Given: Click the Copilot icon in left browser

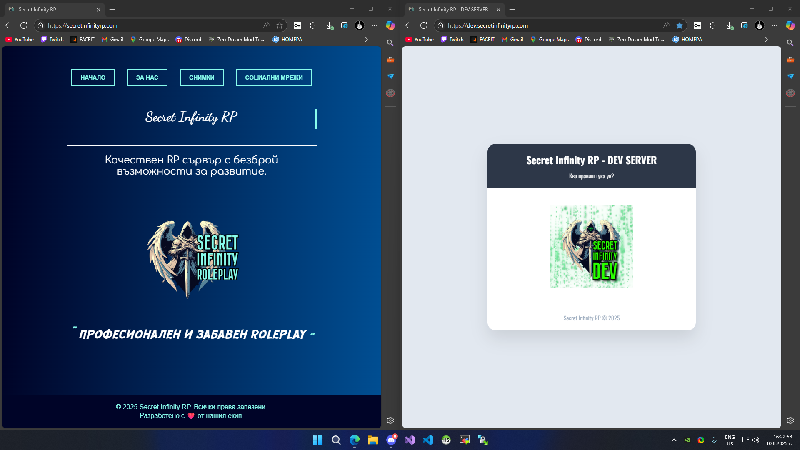Looking at the screenshot, I should click(x=390, y=25).
